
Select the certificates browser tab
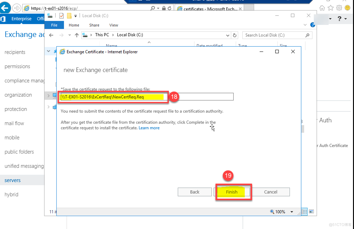[x=210, y=9]
